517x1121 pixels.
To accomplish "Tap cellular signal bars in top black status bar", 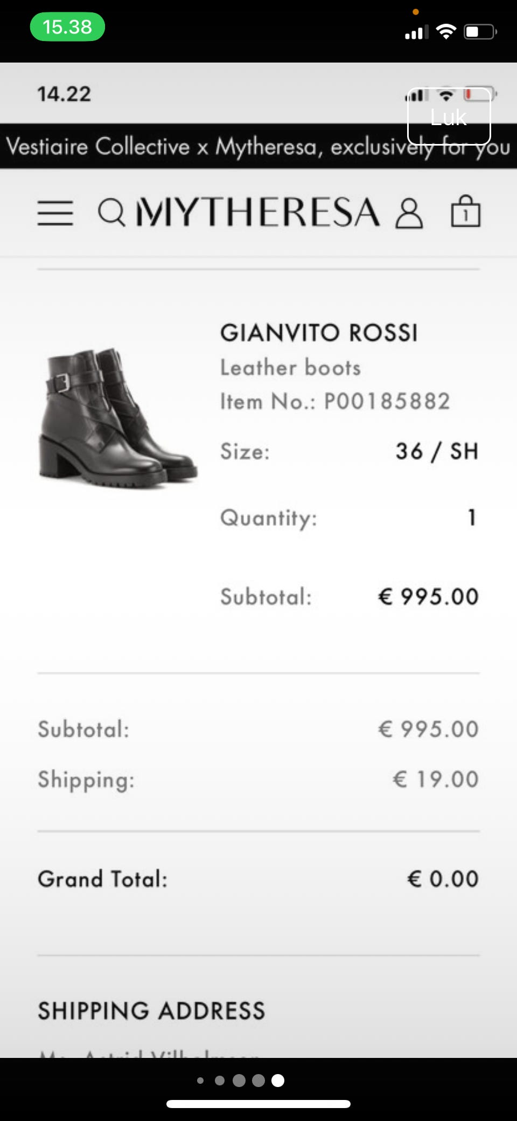I will pos(416,32).
